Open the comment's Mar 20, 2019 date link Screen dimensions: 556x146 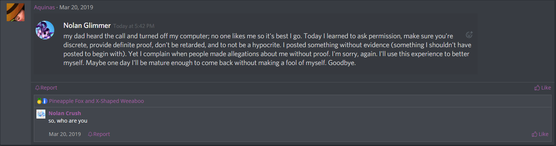(x=65, y=134)
